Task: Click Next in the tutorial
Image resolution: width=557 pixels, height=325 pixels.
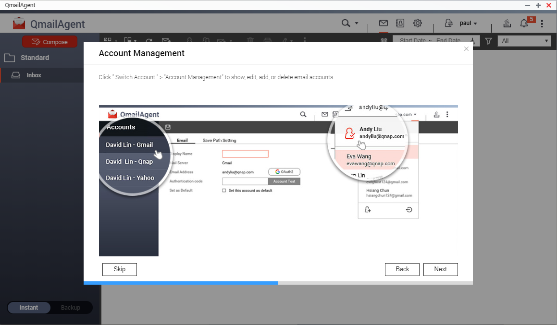Action: click(441, 269)
